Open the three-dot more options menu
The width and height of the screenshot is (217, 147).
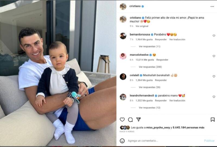point(212,7)
